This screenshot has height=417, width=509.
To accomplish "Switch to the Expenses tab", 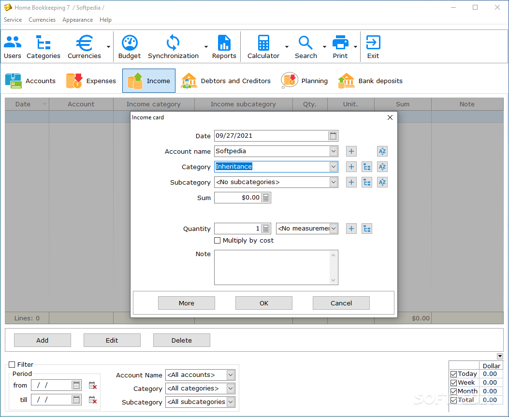I will coord(91,81).
